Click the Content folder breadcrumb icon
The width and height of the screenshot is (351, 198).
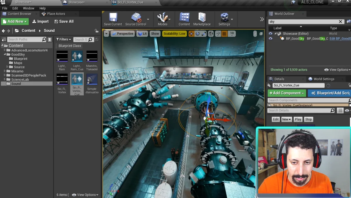click(17, 30)
